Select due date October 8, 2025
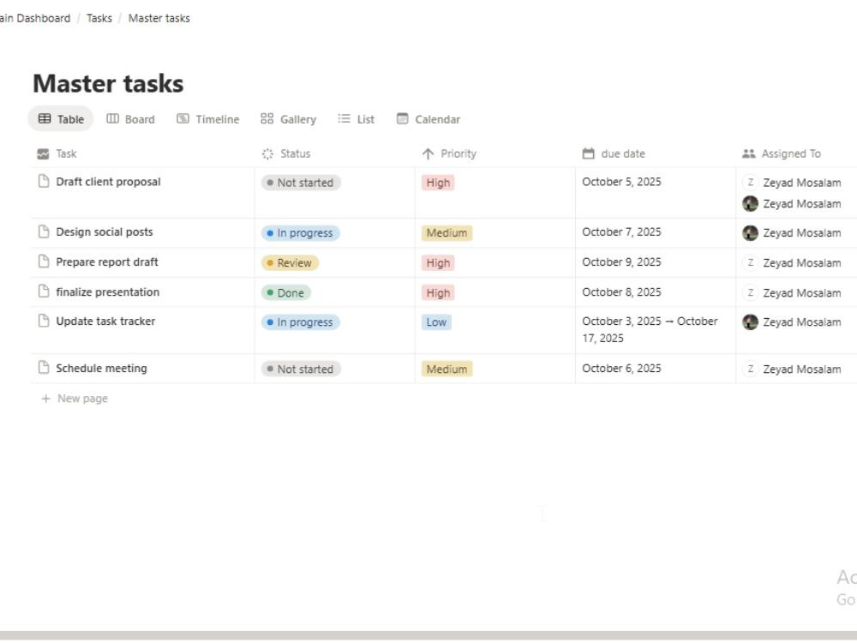 point(621,292)
